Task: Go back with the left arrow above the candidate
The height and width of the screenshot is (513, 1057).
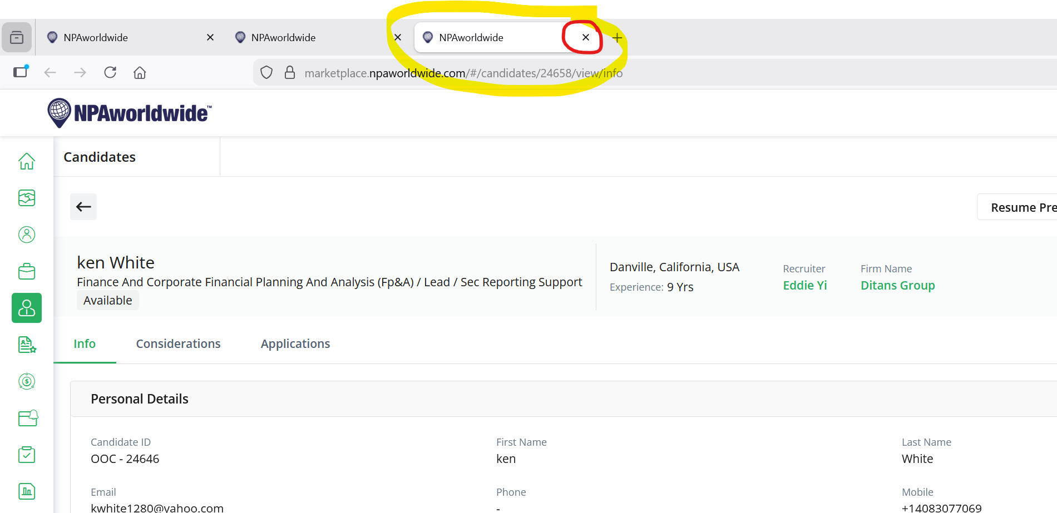Action: [83, 207]
